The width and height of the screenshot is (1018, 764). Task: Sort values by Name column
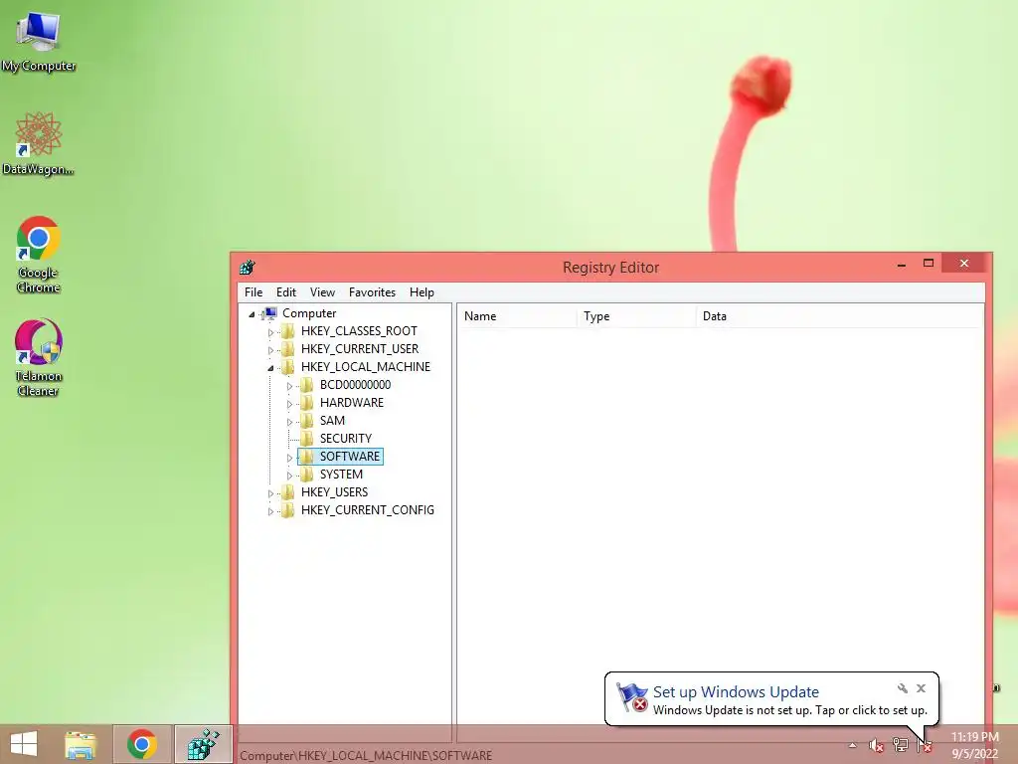pyautogui.click(x=517, y=316)
